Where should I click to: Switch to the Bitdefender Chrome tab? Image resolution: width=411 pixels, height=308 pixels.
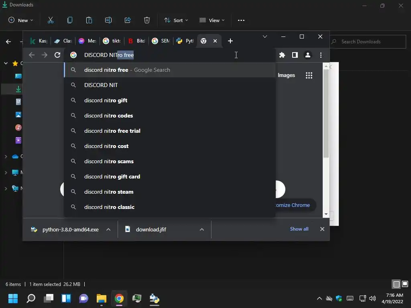[x=136, y=41]
